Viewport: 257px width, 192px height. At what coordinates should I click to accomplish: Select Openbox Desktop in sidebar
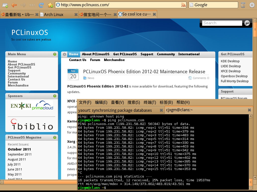click(x=234, y=76)
